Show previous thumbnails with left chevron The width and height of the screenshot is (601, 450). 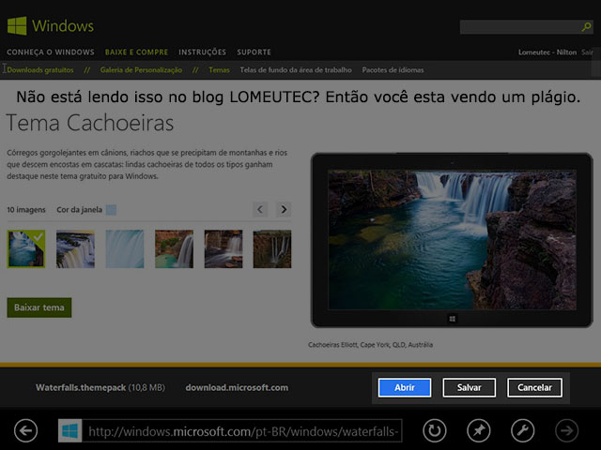click(x=260, y=209)
